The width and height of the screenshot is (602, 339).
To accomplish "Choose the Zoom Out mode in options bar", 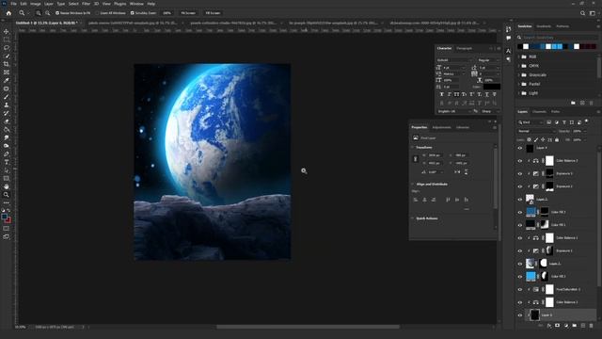I will coord(47,13).
